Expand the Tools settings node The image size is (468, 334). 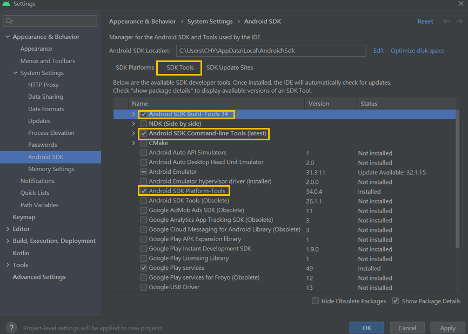tap(8, 265)
